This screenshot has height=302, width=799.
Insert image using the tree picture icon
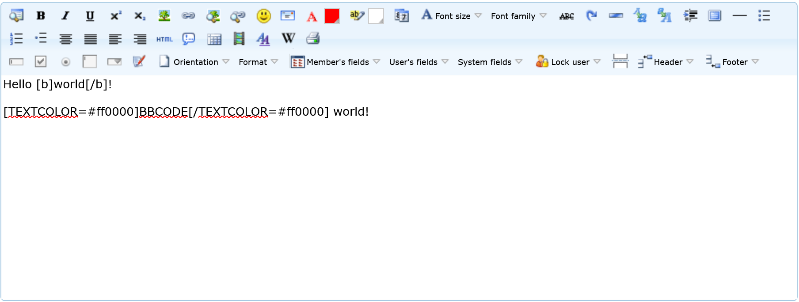click(x=164, y=16)
